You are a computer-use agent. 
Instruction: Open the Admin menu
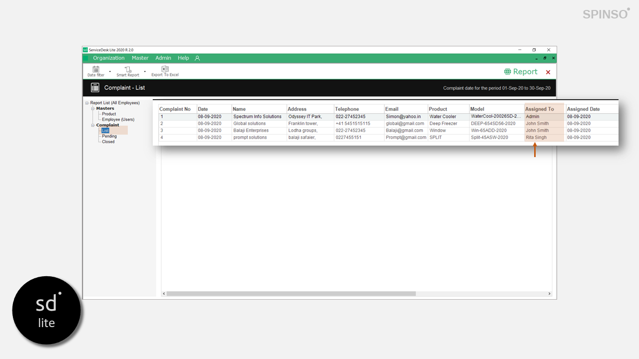coord(163,58)
